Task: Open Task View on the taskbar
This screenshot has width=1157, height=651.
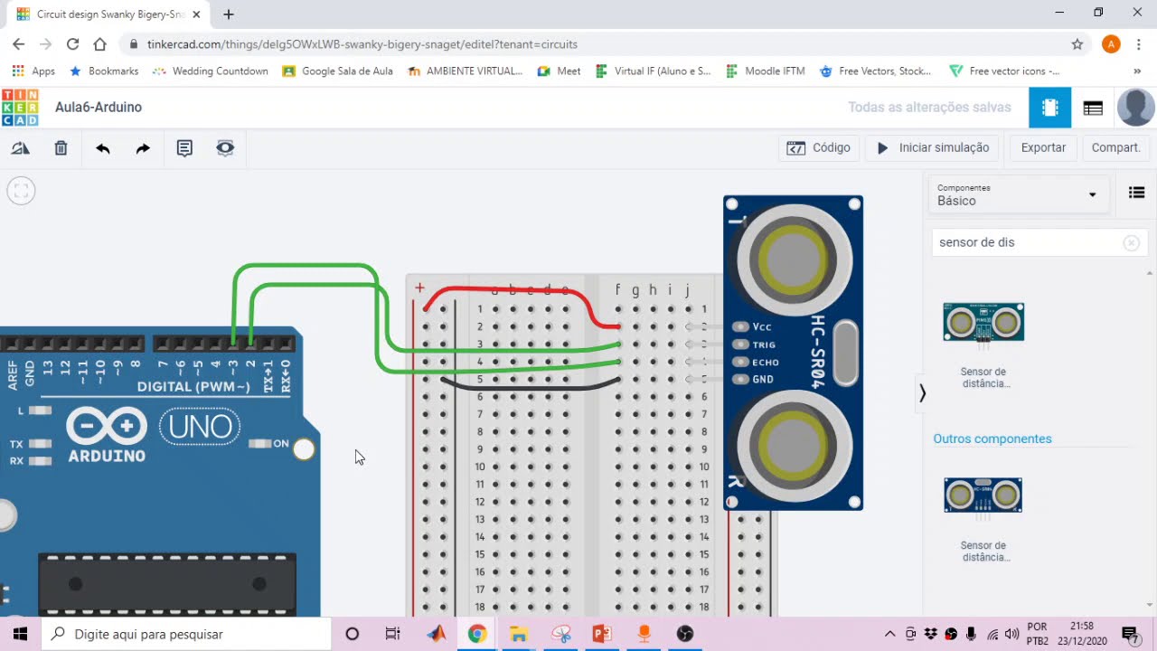Action: (392, 634)
